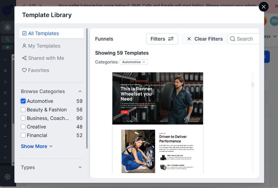Image resolution: width=278 pixels, height=188 pixels.
Task: Dismiss the wallet balance warning banner
Action: [x=276, y=6]
